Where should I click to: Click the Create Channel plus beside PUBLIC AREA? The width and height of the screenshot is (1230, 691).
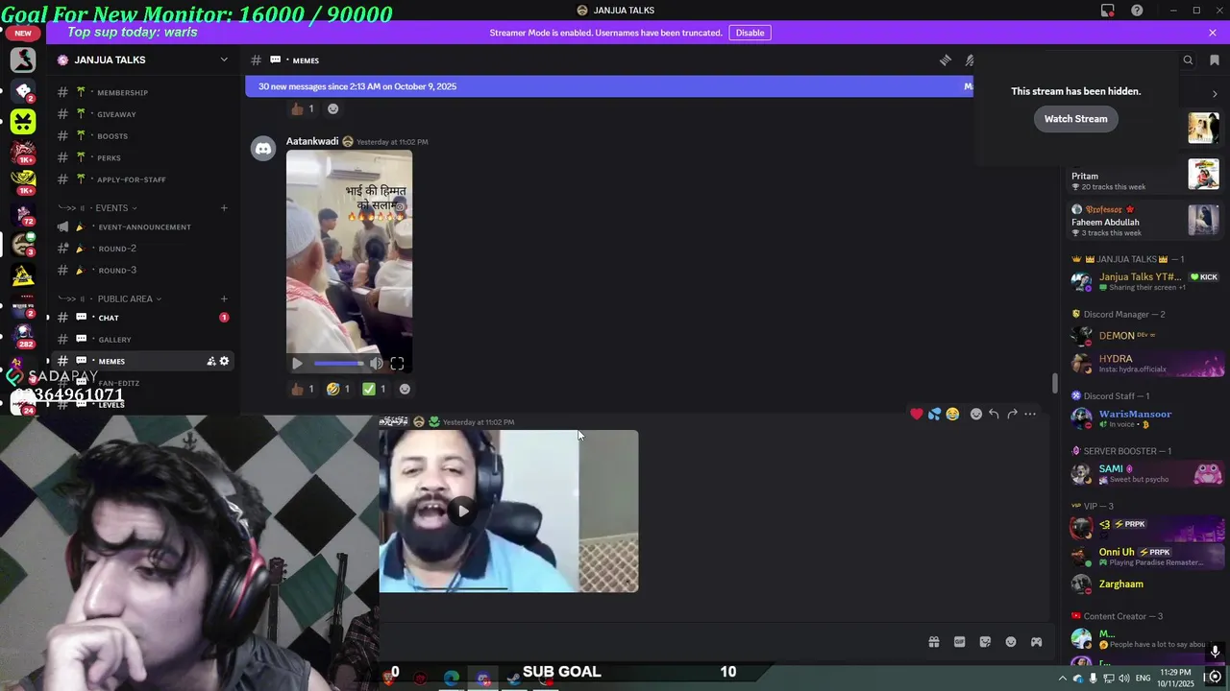coord(224,298)
